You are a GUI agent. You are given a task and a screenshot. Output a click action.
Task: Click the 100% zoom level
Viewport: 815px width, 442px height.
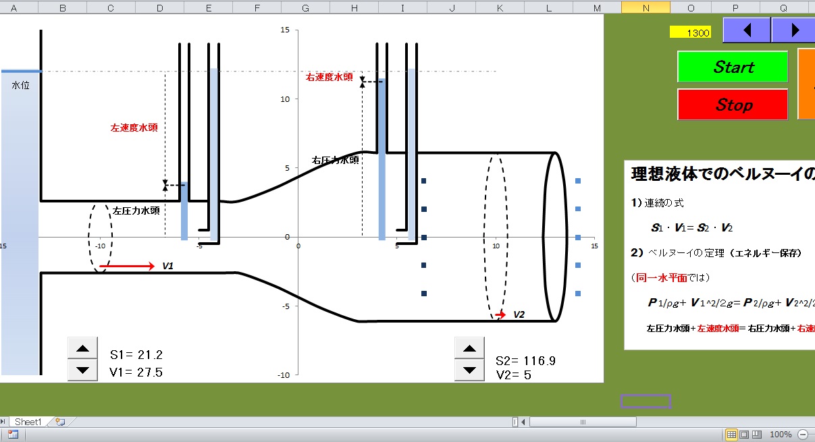tap(781, 435)
